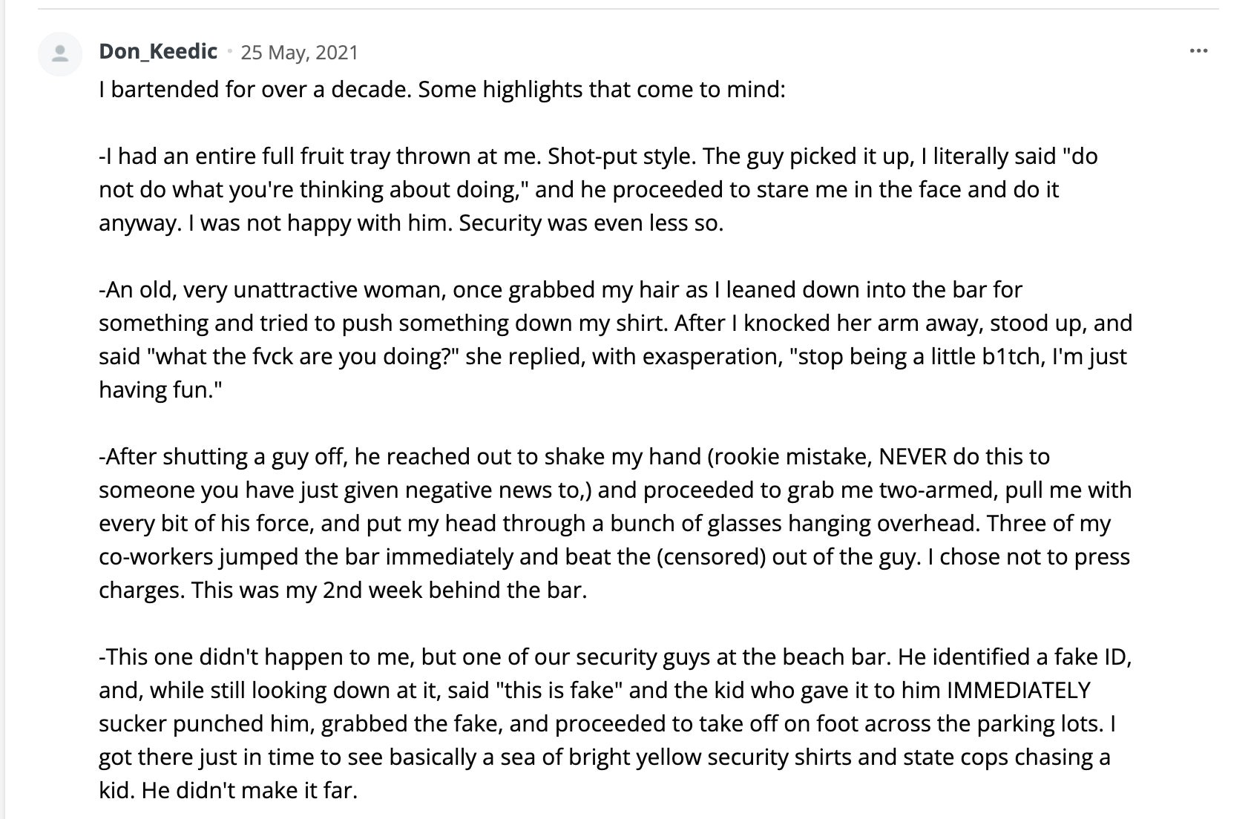This screenshot has width=1251, height=819.
Task: Open the comment's three-dot options menu
Action: (1198, 51)
